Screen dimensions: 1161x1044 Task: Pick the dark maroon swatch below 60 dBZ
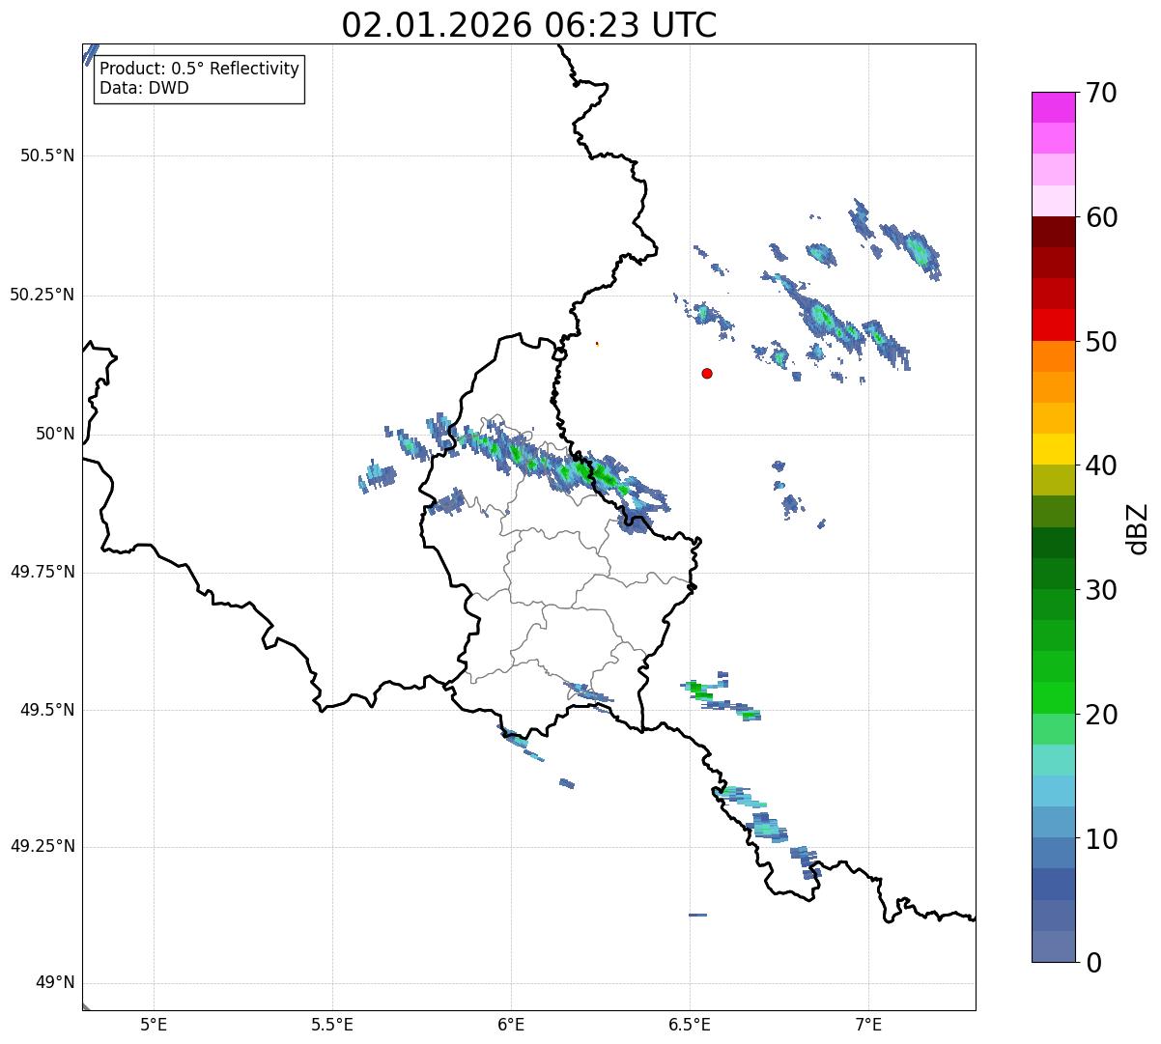click(1054, 232)
